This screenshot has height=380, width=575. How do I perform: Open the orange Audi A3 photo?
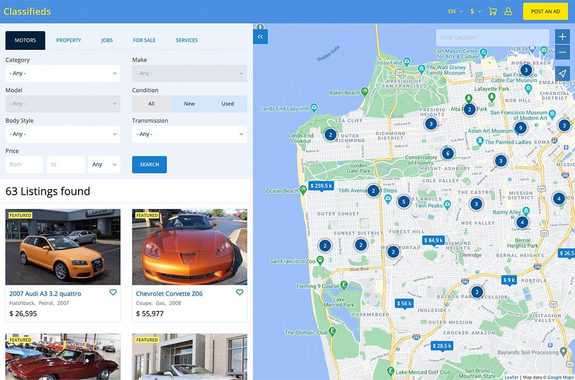pos(63,247)
